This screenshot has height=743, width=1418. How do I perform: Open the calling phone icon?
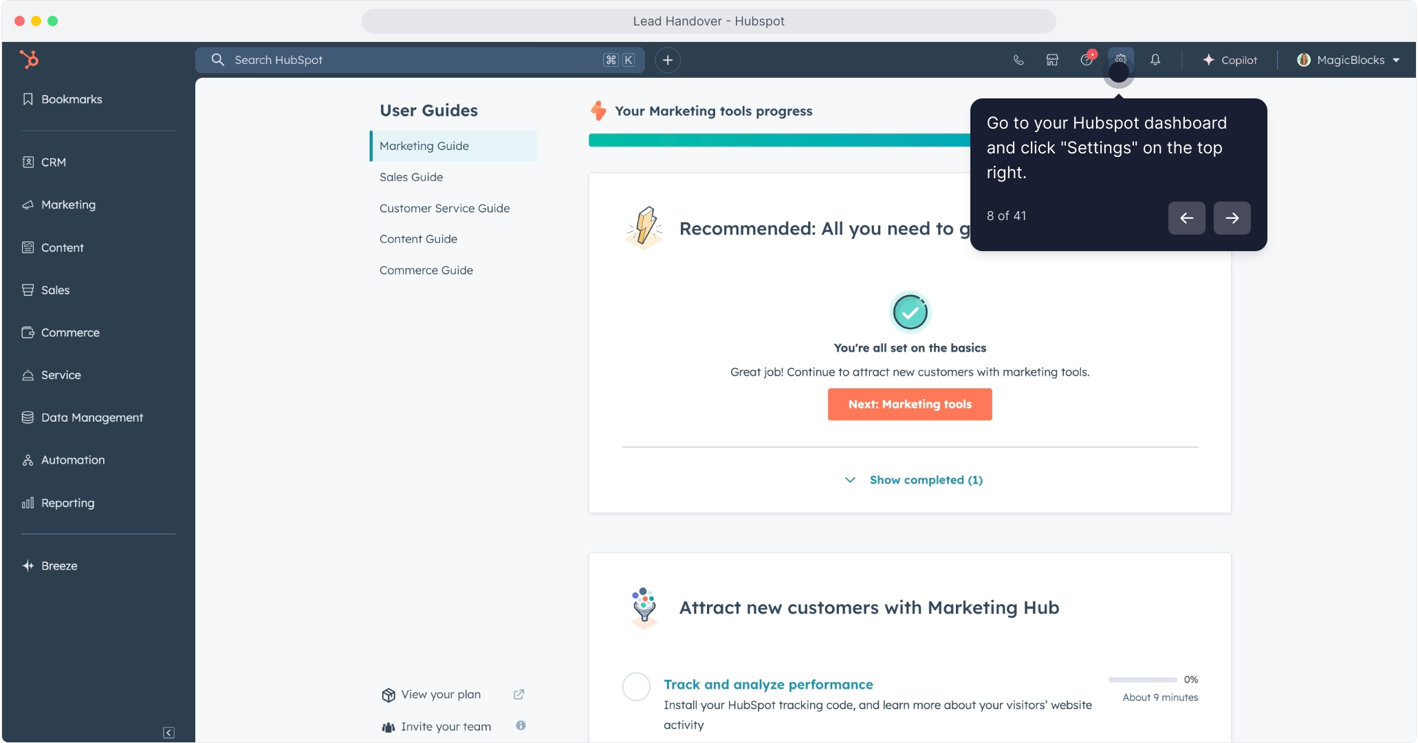tap(1018, 60)
